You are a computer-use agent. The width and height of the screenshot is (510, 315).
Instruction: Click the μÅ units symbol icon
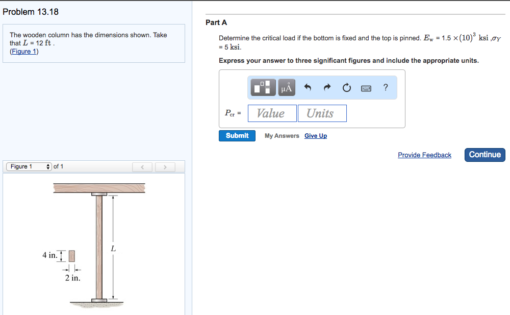click(x=286, y=87)
